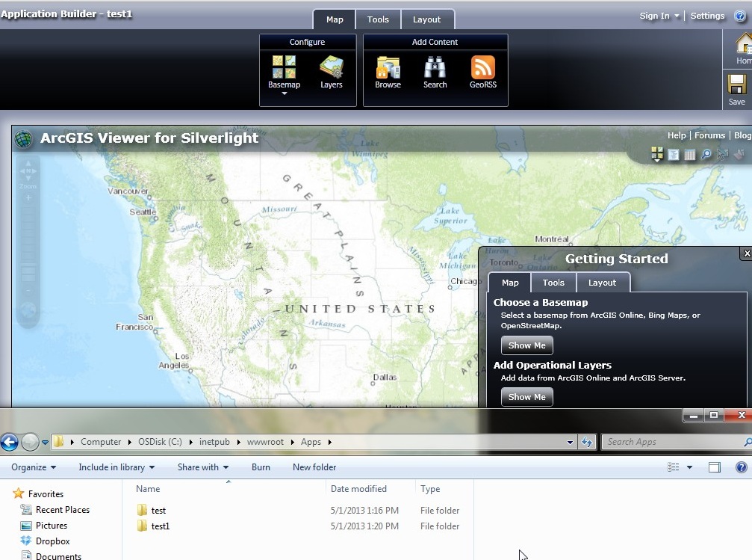Open Recent Places in Favorites
The height and width of the screenshot is (560, 752).
point(62,510)
